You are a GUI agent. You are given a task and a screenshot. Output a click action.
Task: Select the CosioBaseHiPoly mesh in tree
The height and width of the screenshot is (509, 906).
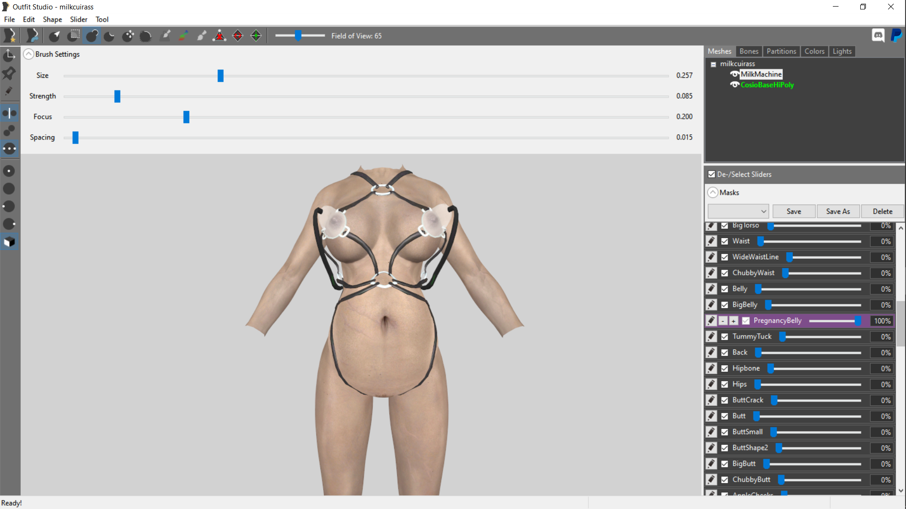tap(767, 85)
